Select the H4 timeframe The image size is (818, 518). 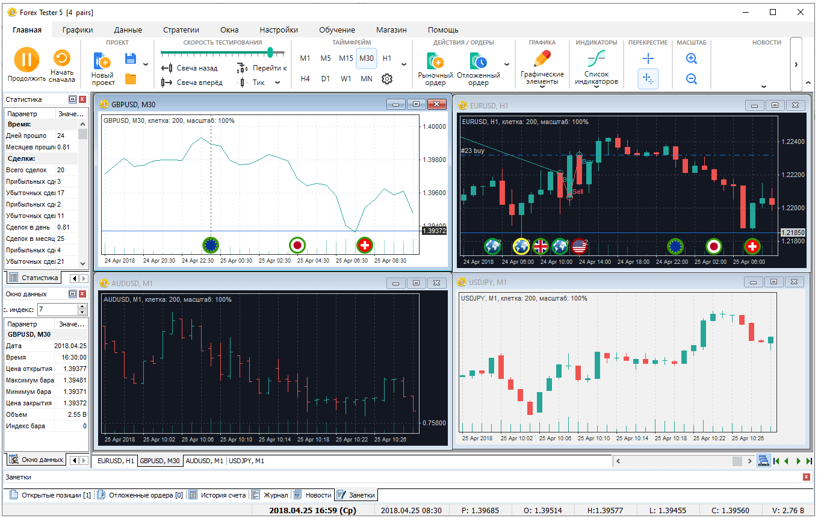(305, 79)
